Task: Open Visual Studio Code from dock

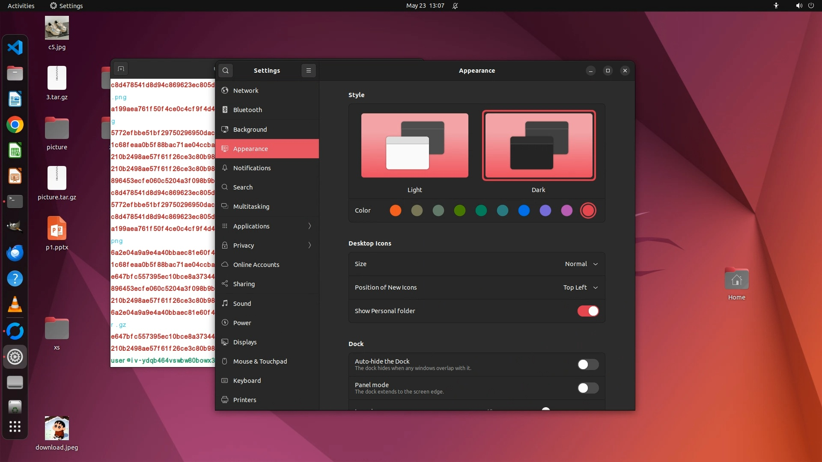Action: (15, 47)
